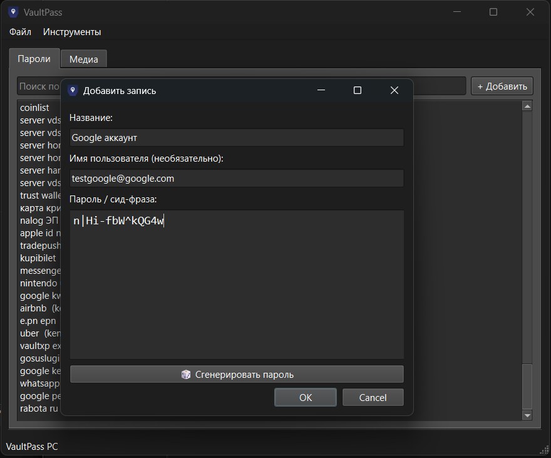The height and width of the screenshot is (458, 551).
Task: Click the shield icon in the Добавить запись dialog title
Action: tap(73, 90)
